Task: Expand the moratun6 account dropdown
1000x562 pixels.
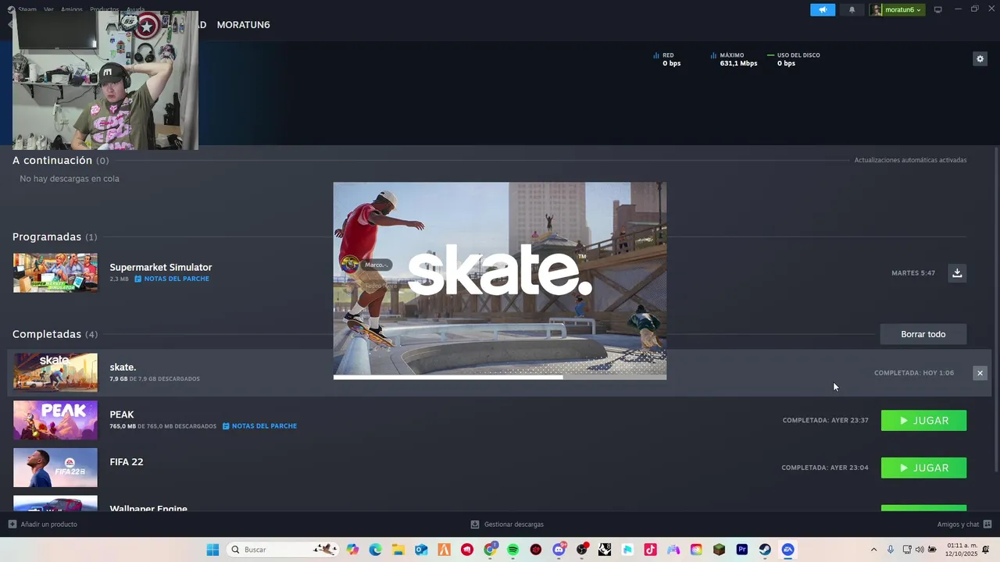Action: tap(898, 10)
